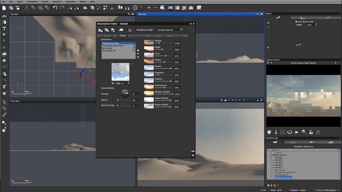This screenshot has height=192, width=342.
Task: Click the hand pan camera icon
Action: point(269,132)
